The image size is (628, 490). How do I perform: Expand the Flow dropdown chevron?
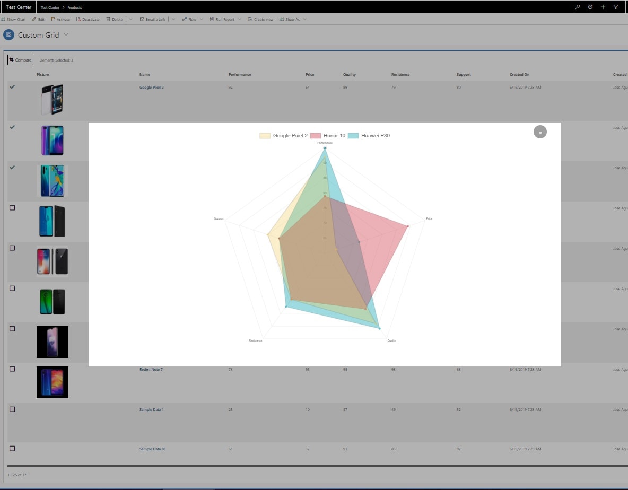(x=202, y=19)
